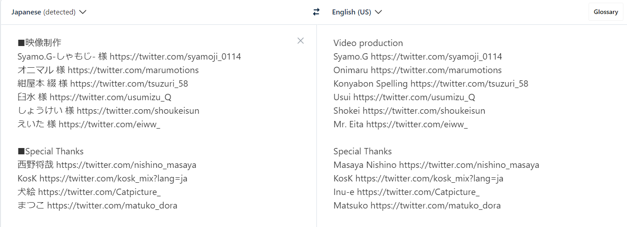Click the syamoji_0114 Twitter link in source
The width and height of the screenshot is (627, 227).
click(x=175, y=57)
